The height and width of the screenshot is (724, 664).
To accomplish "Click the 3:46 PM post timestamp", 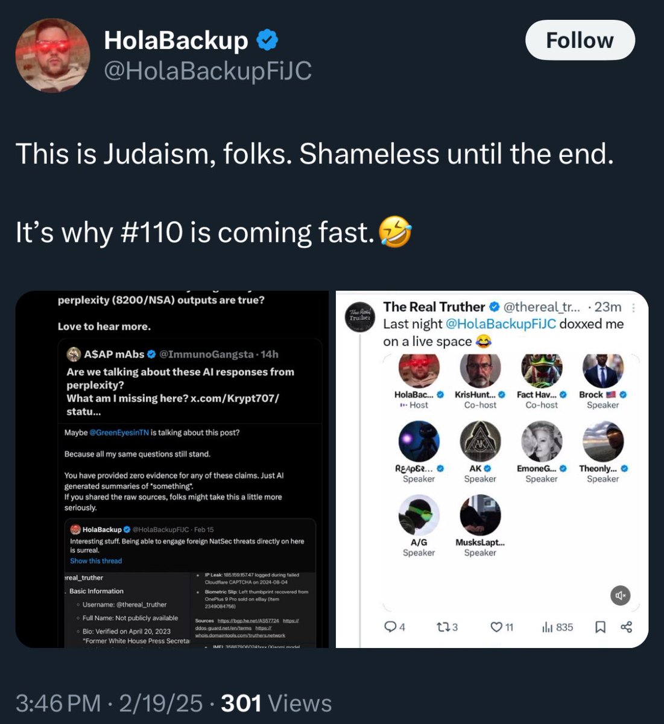I will pos(58,703).
